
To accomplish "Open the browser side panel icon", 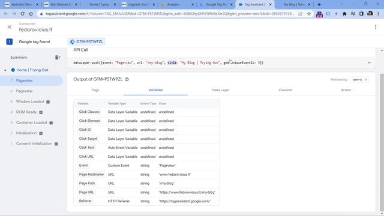I will tap(361, 14).
